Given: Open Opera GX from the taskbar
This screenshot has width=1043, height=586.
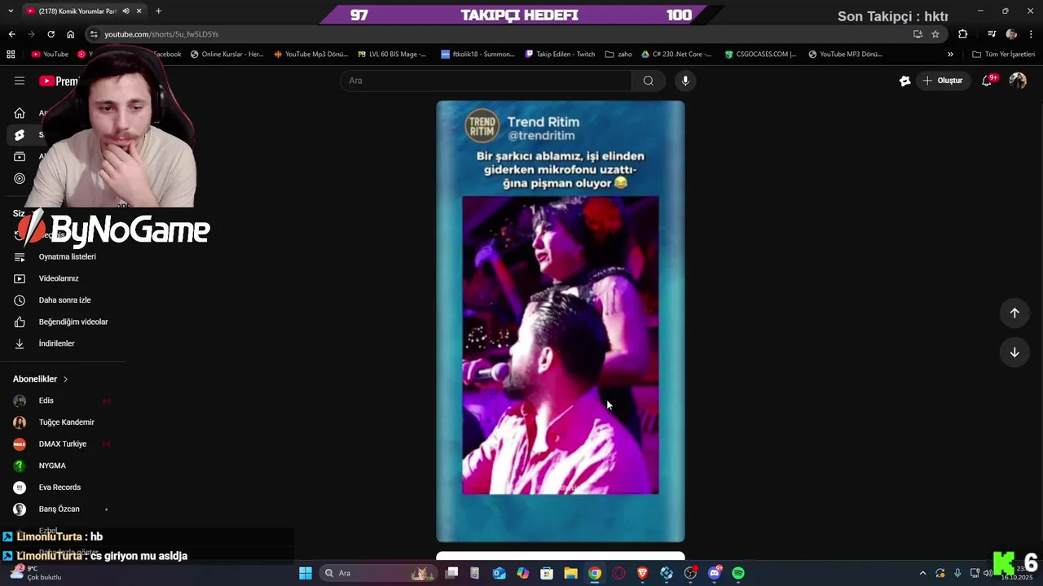Looking at the screenshot, I should (618, 573).
